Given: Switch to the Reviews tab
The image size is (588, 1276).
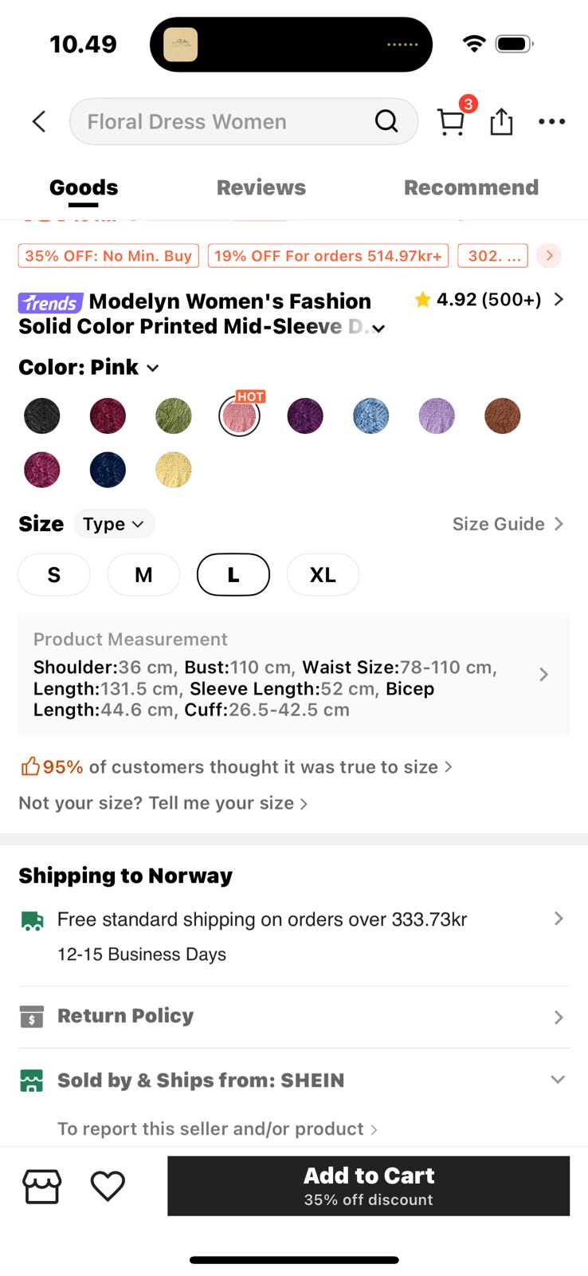Looking at the screenshot, I should tap(261, 187).
